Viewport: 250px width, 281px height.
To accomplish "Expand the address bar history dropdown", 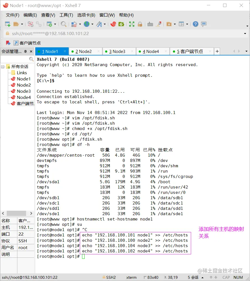I will pos(245,34).
